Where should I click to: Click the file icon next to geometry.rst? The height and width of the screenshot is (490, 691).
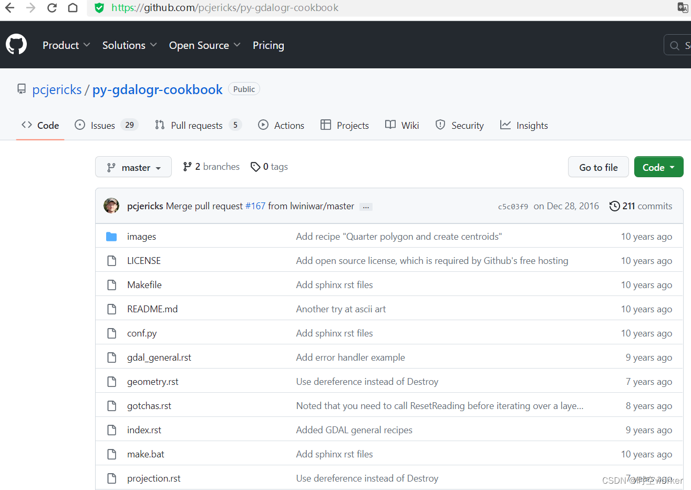111,382
